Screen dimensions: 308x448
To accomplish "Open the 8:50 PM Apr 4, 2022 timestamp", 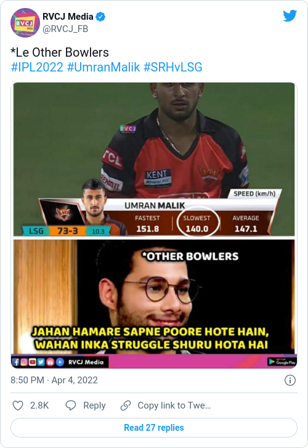I will (x=54, y=380).
